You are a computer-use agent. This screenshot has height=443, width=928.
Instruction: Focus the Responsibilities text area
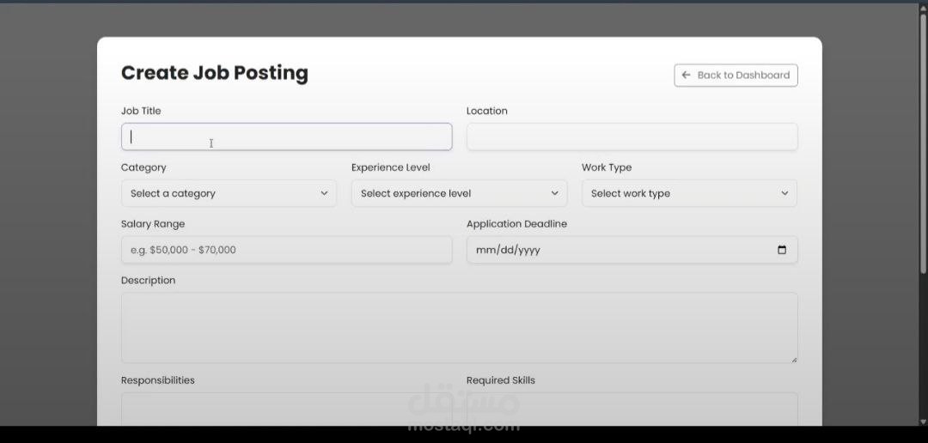point(286,409)
